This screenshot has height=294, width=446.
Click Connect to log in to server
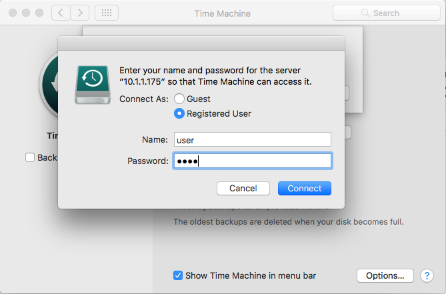[305, 188]
